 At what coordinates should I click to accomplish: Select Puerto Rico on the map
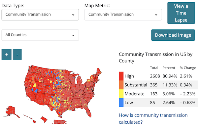coord(60,122)
